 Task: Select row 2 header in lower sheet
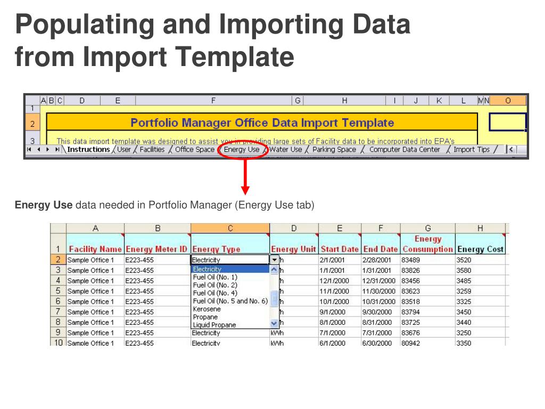(58, 259)
